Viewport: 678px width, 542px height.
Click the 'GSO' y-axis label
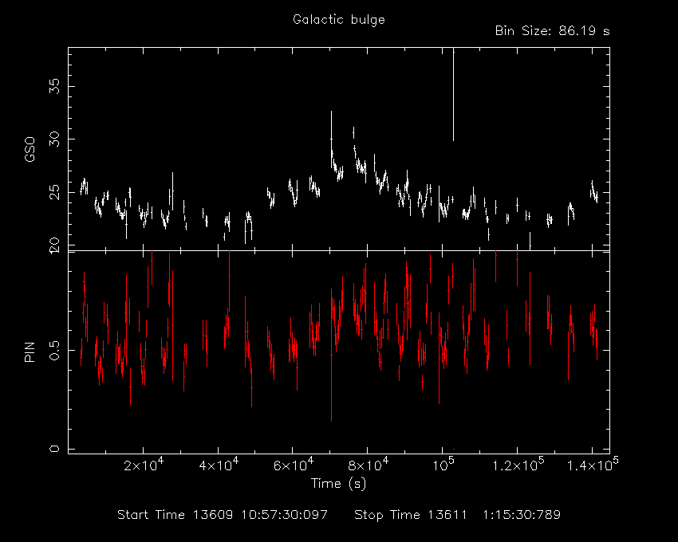click(x=30, y=149)
